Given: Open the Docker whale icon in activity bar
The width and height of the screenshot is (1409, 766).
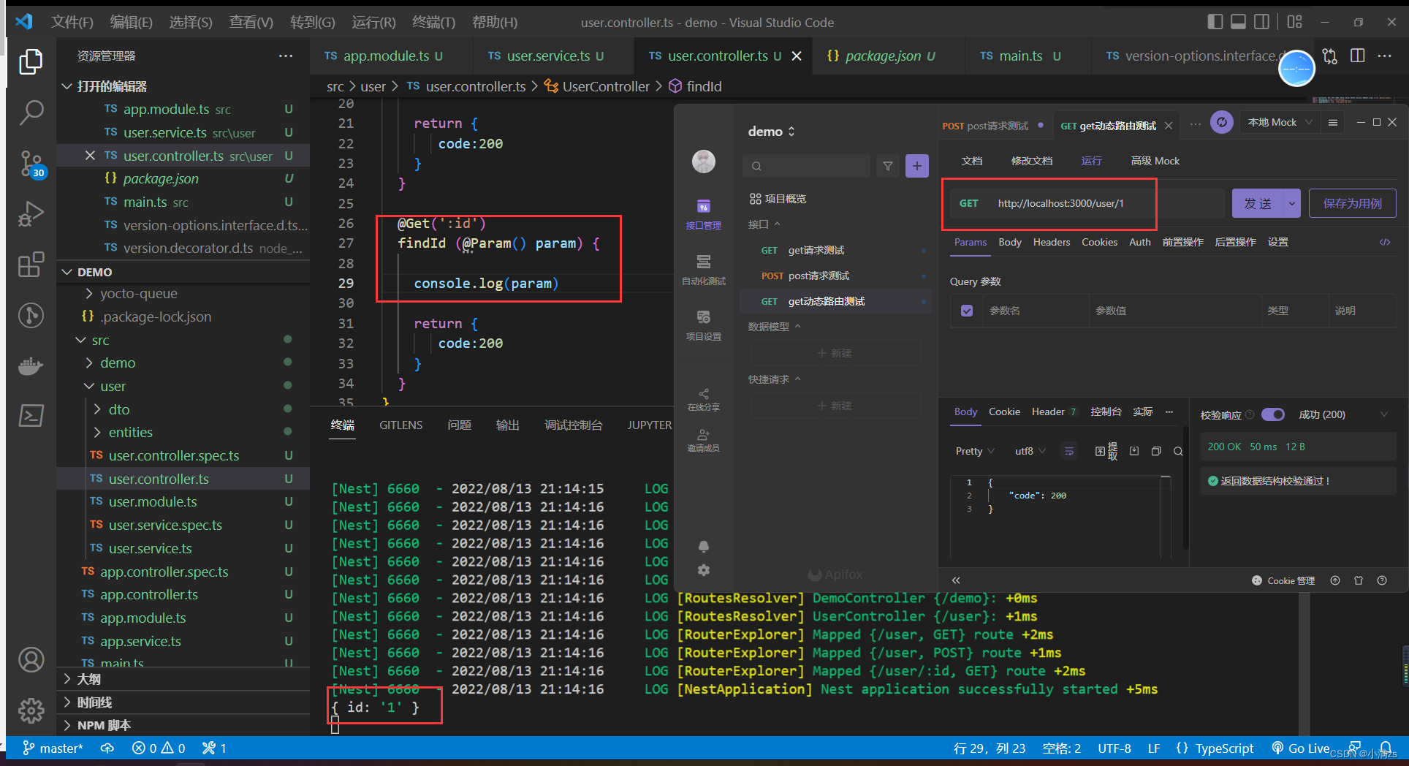Looking at the screenshot, I should pyautogui.click(x=31, y=365).
